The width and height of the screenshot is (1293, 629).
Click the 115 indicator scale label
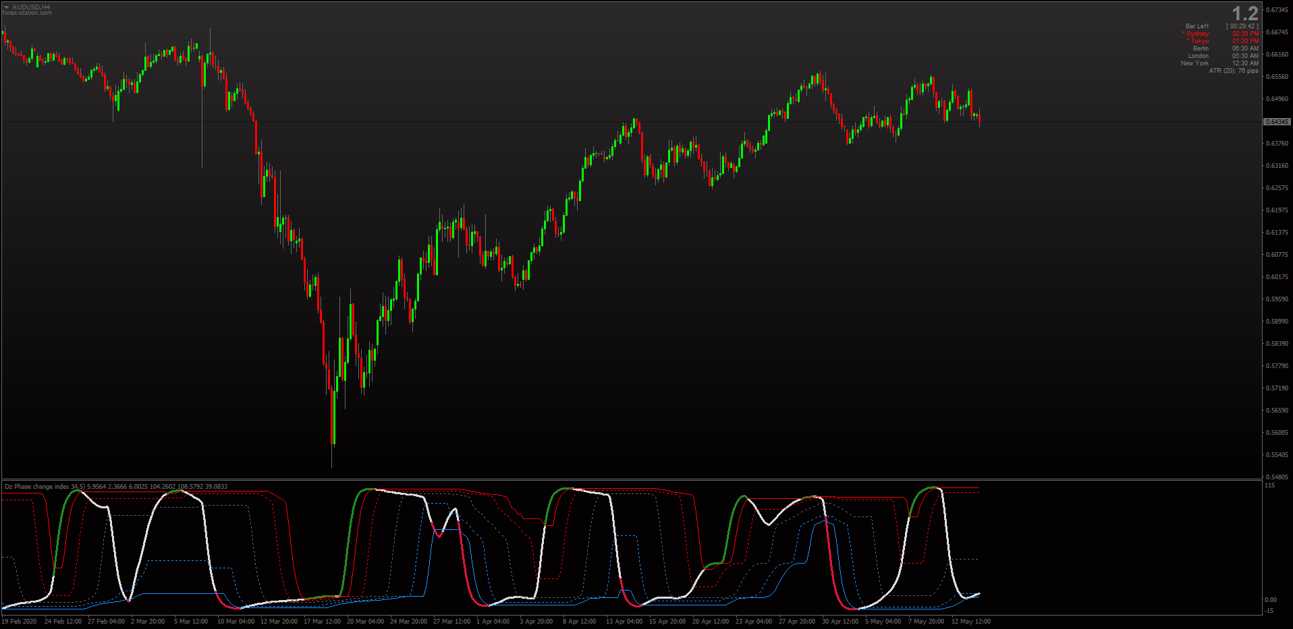[1270, 485]
